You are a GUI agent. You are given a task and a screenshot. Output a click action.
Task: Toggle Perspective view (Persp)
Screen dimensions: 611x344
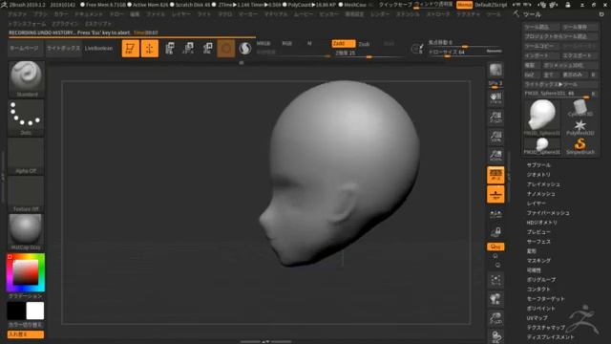point(495,175)
